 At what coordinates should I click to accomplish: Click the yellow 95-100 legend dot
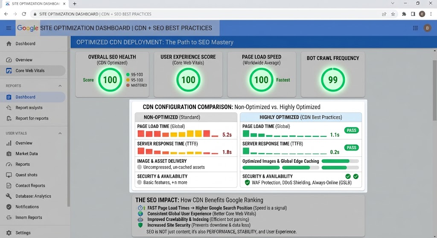[x=128, y=80]
